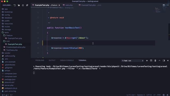The height and width of the screenshot is (96, 170).
Task: Select the TERMINAL panel tab
Action: (x=82, y=61)
